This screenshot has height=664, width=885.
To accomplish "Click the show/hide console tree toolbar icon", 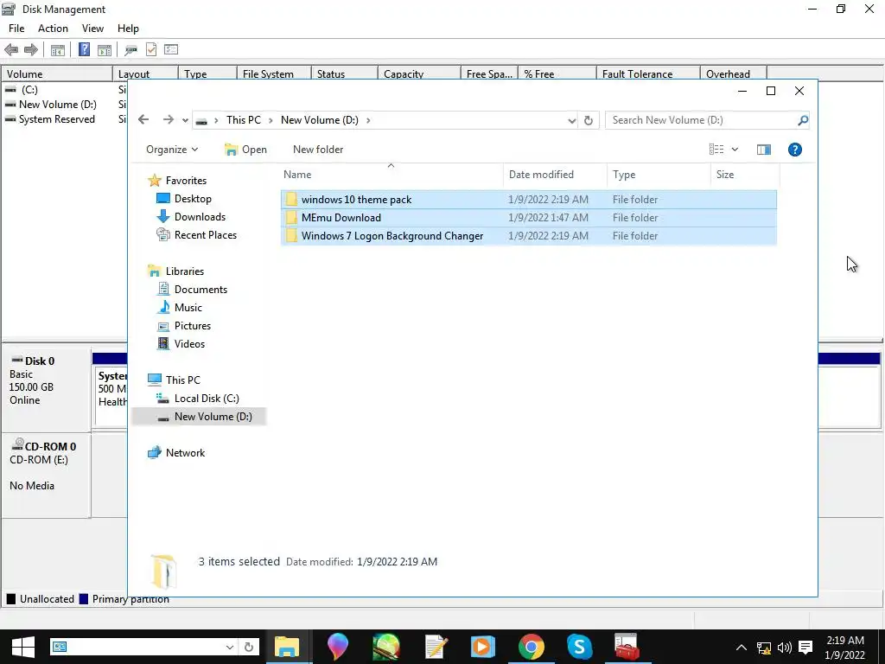I will click(x=58, y=49).
